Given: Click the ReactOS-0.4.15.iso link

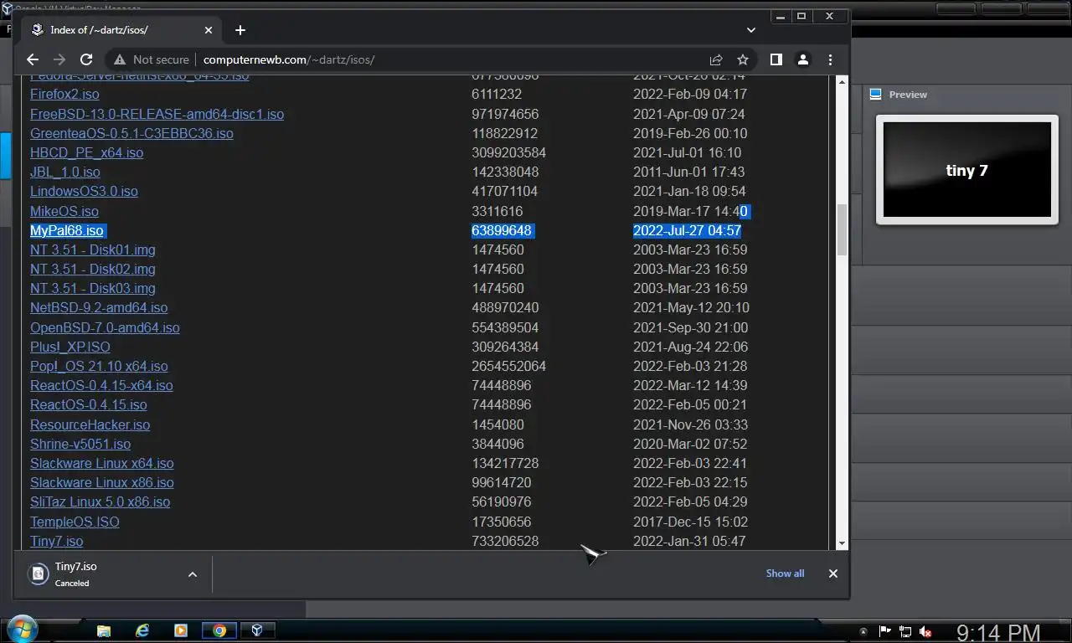Looking at the screenshot, I should pos(88,404).
